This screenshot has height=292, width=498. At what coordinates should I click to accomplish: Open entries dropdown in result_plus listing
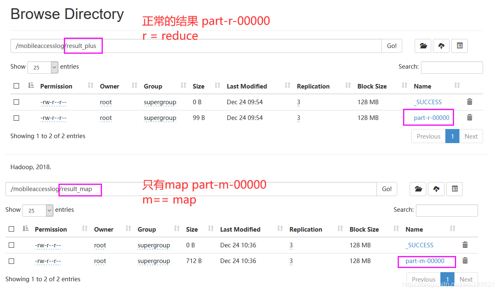43,67
